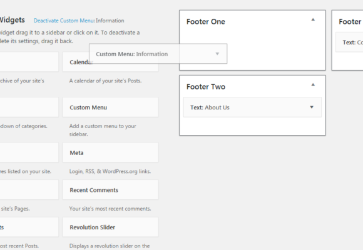The image size is (363, 250).
Task: Click the Footer Two panel title
Action: (205, 87)
